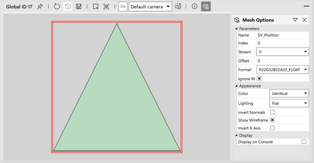Save the mesh with floppy icon
The height and width of the screenshot is (163, 314).
79,7
